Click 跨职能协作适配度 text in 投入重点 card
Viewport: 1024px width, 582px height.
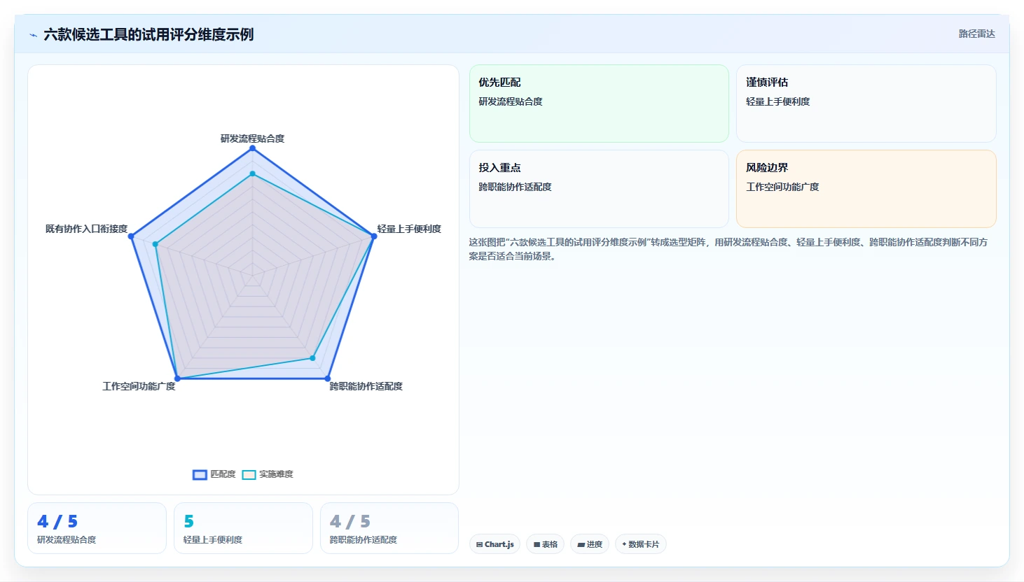[516, 187]
